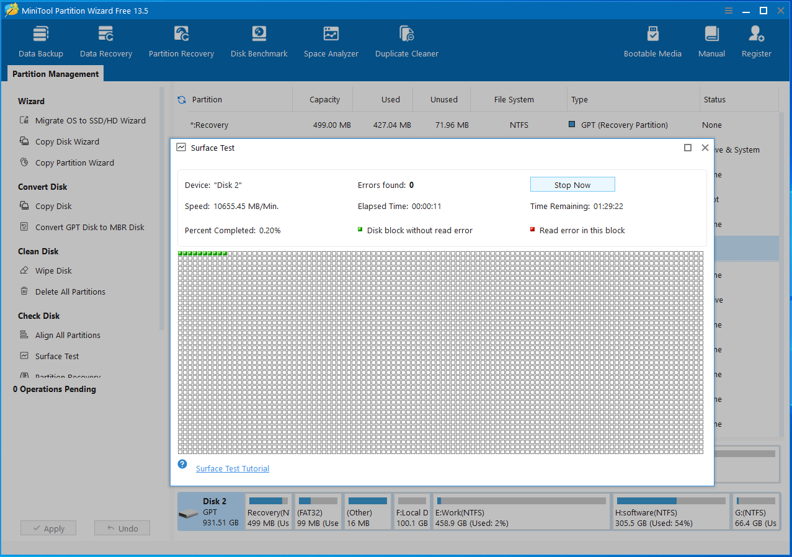Sort by Type column header
792x557 pixels.
tap(580, 99)
